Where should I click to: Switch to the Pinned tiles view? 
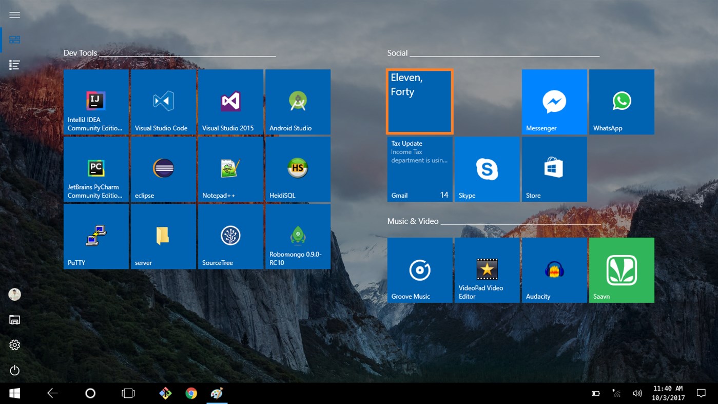click(14, 39)
